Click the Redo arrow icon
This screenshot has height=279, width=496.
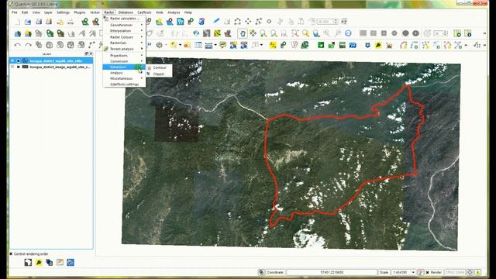[28, 45]
